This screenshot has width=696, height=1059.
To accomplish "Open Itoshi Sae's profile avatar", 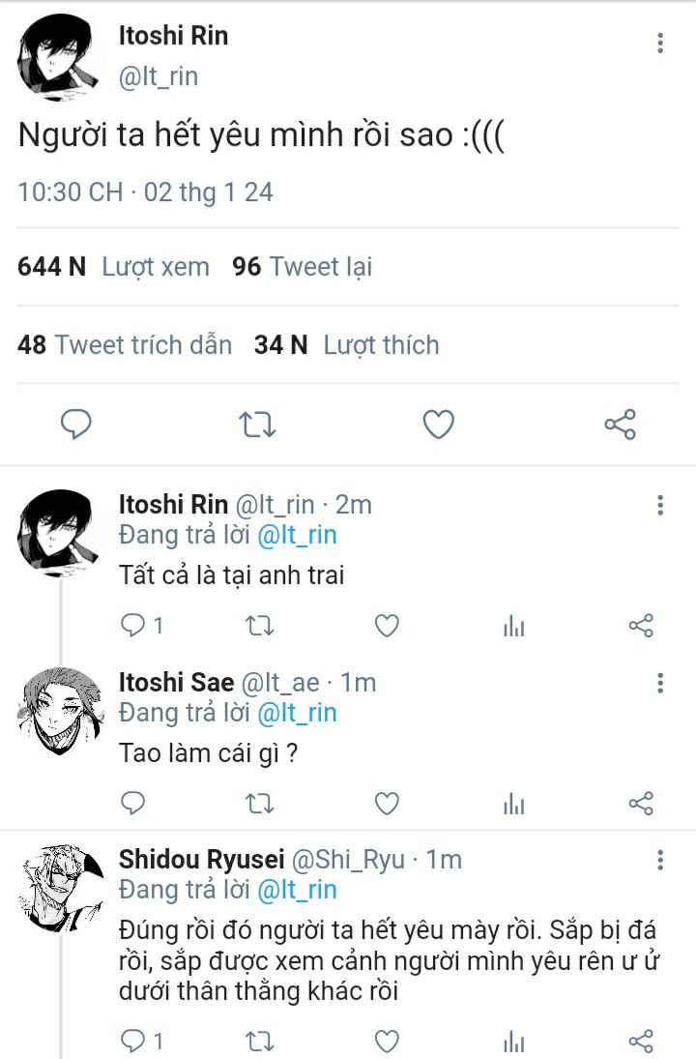I will [x=60, y=711].
